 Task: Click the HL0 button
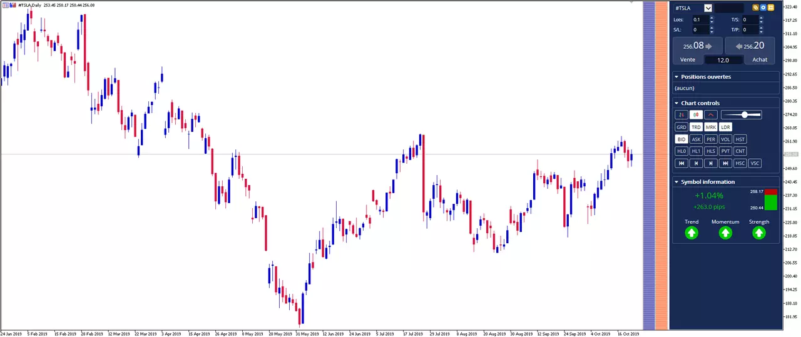[x=681, y=151]
